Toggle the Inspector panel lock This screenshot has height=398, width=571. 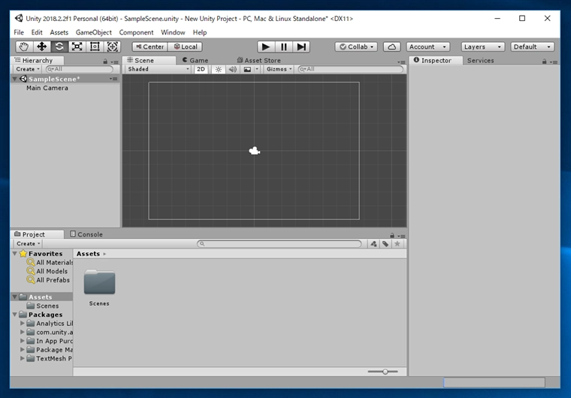(545, 62)
